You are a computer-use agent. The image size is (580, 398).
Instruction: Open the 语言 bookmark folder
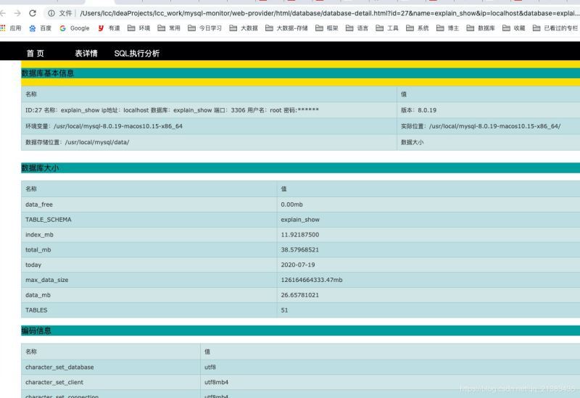point(357,28)
